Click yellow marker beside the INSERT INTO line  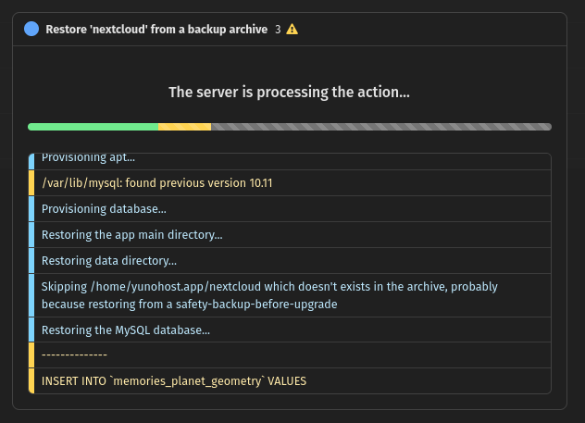tap(31, 380)
